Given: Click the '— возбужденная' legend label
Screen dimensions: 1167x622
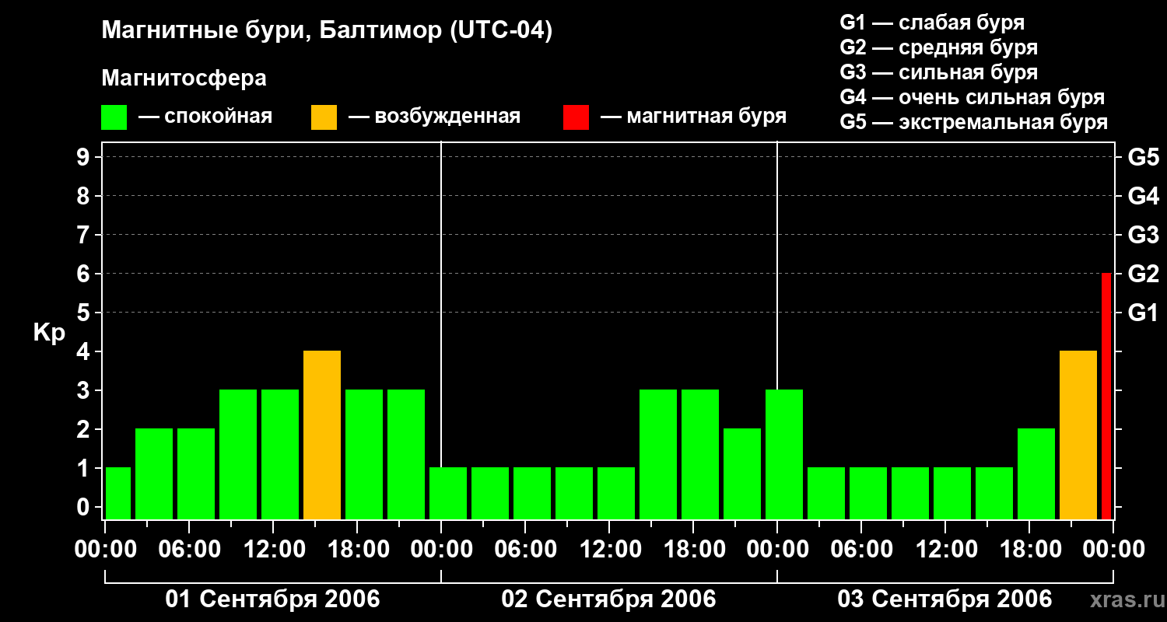Looking at the screenshot, I should pos(434,117).
